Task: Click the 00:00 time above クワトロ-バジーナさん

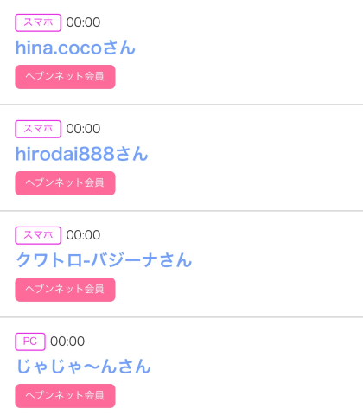Action: coord(83,235)
